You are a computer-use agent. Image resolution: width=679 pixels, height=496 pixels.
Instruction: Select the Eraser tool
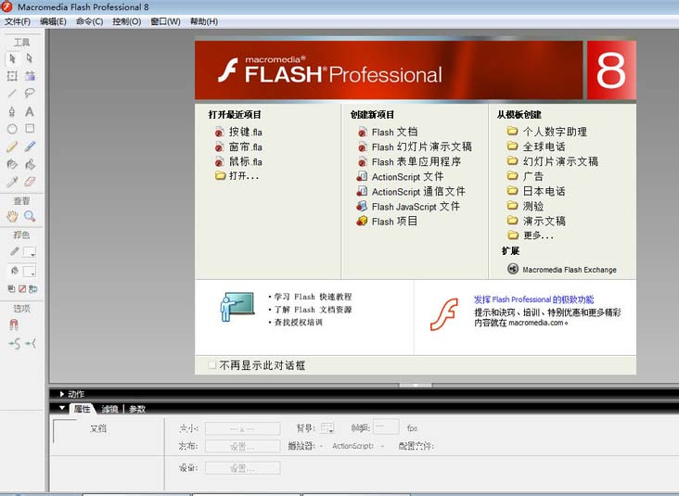[30, 182]
